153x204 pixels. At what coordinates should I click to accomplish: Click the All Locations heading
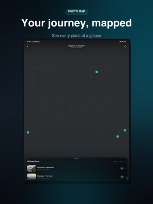33,161
